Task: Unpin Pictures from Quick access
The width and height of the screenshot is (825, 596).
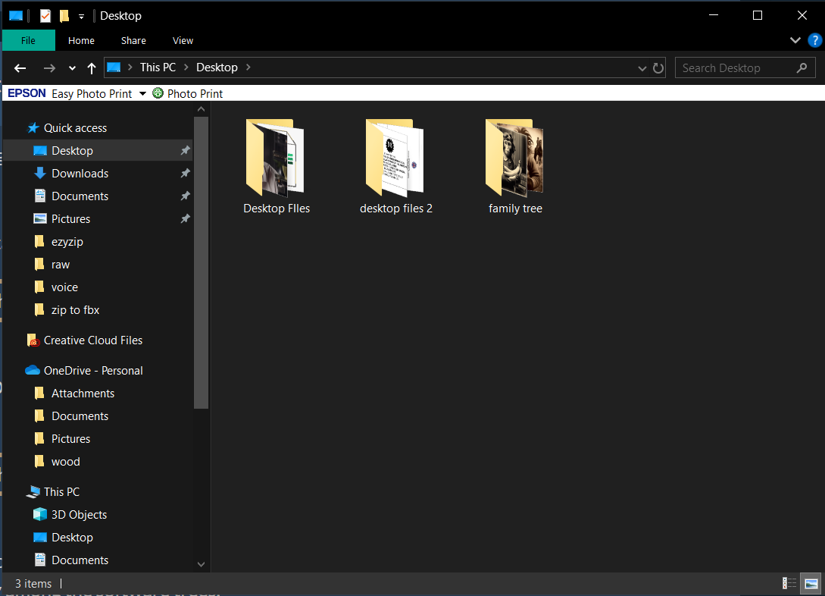Action: [185, 218]
